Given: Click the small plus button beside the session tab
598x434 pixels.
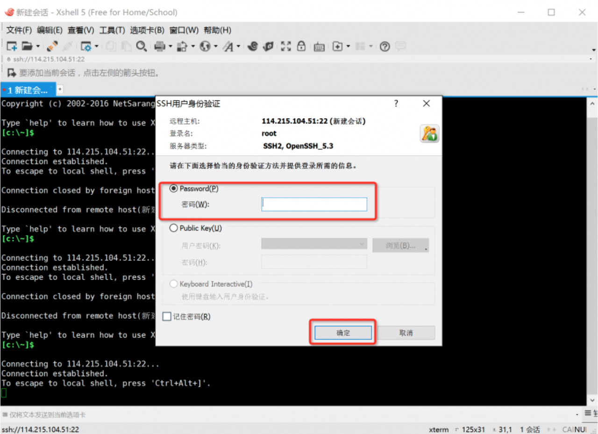Looking at the screenshot, I should coord(60,89).
